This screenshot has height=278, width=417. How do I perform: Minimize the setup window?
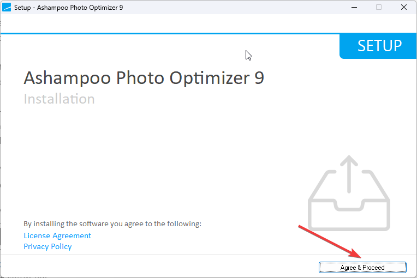(354, 7)
